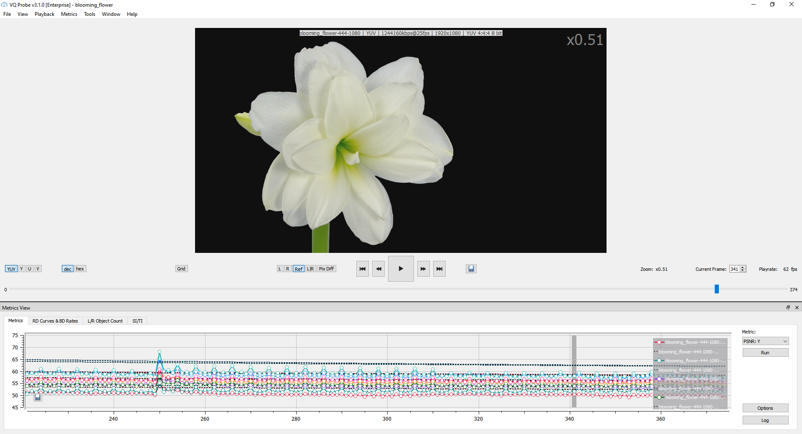The image size is (802, 434).
Task: Open the View menu
Action: point(23,14)
